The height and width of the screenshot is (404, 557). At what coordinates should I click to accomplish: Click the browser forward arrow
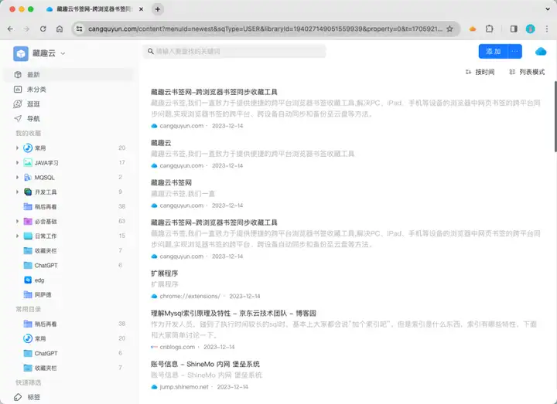pyautogui.click(x=26, y=29)
